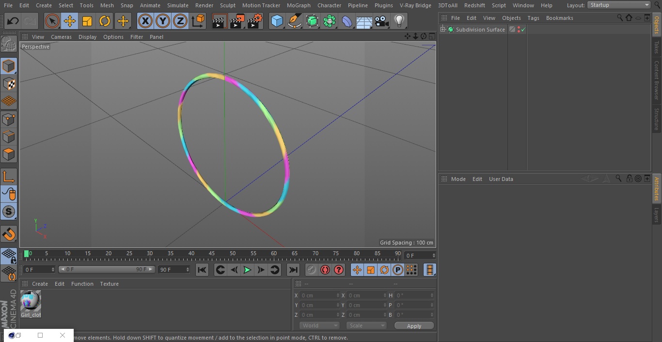Click maximize viewport toggle icon
The width and height of the screenshot is (662, 342).
click(431, 36)
